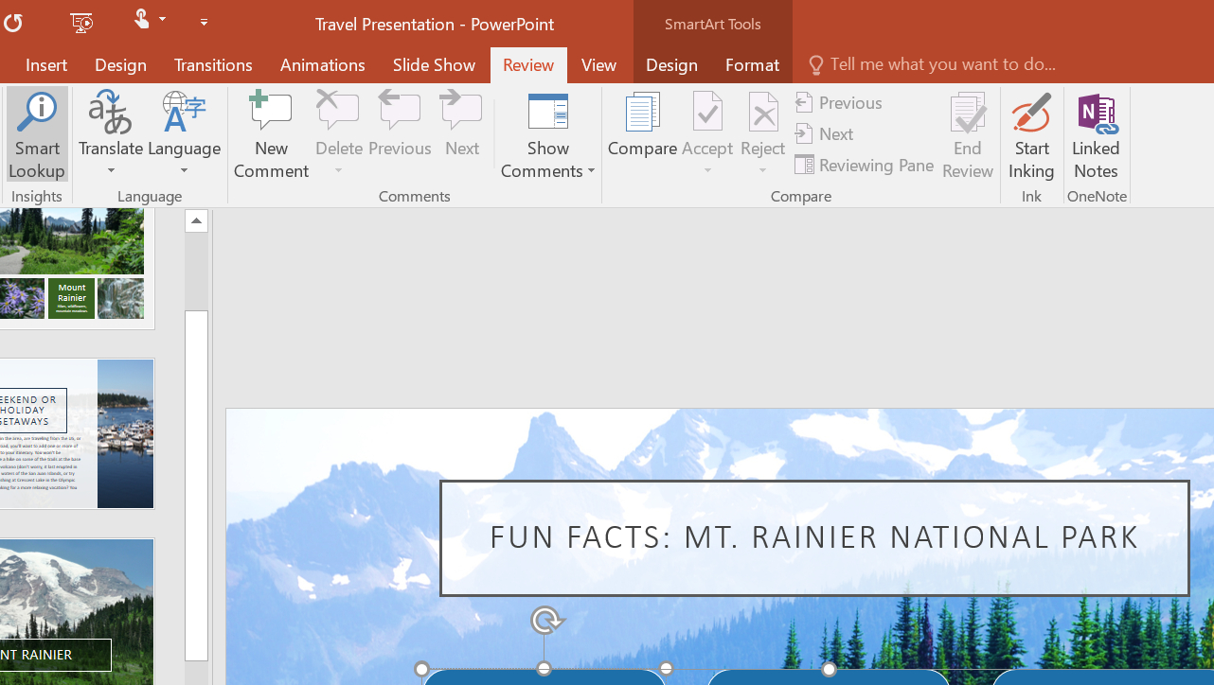
Task: Open the Language dropdown menu
Action: [x=184, y=170]
